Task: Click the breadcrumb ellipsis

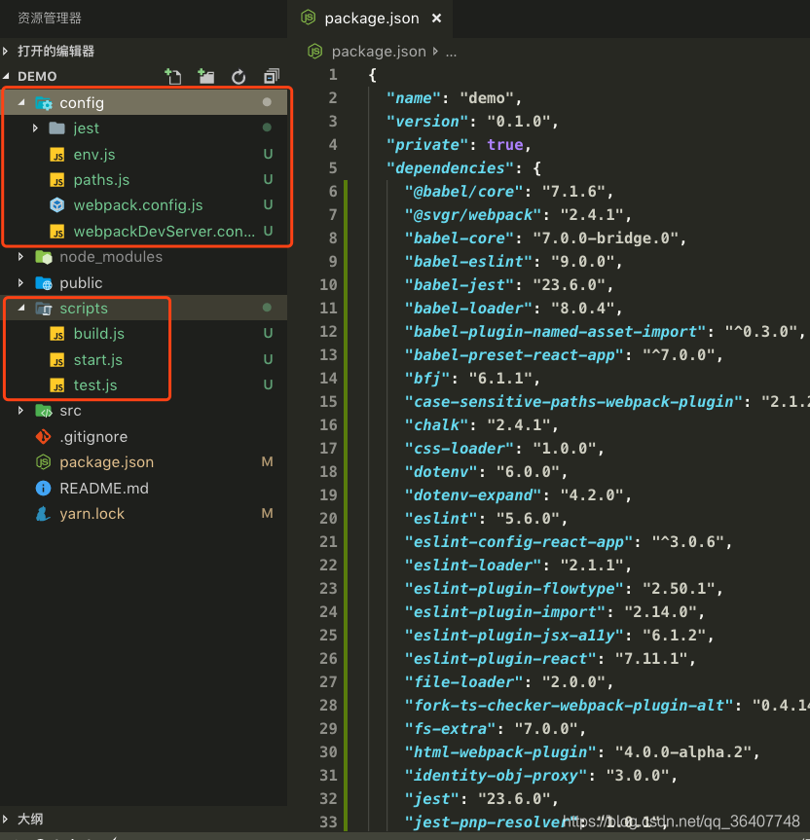Action: click(x=452, y=53)
